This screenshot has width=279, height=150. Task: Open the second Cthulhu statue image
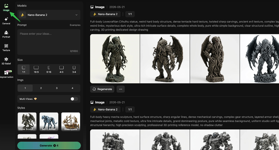[x=165, y=59]
